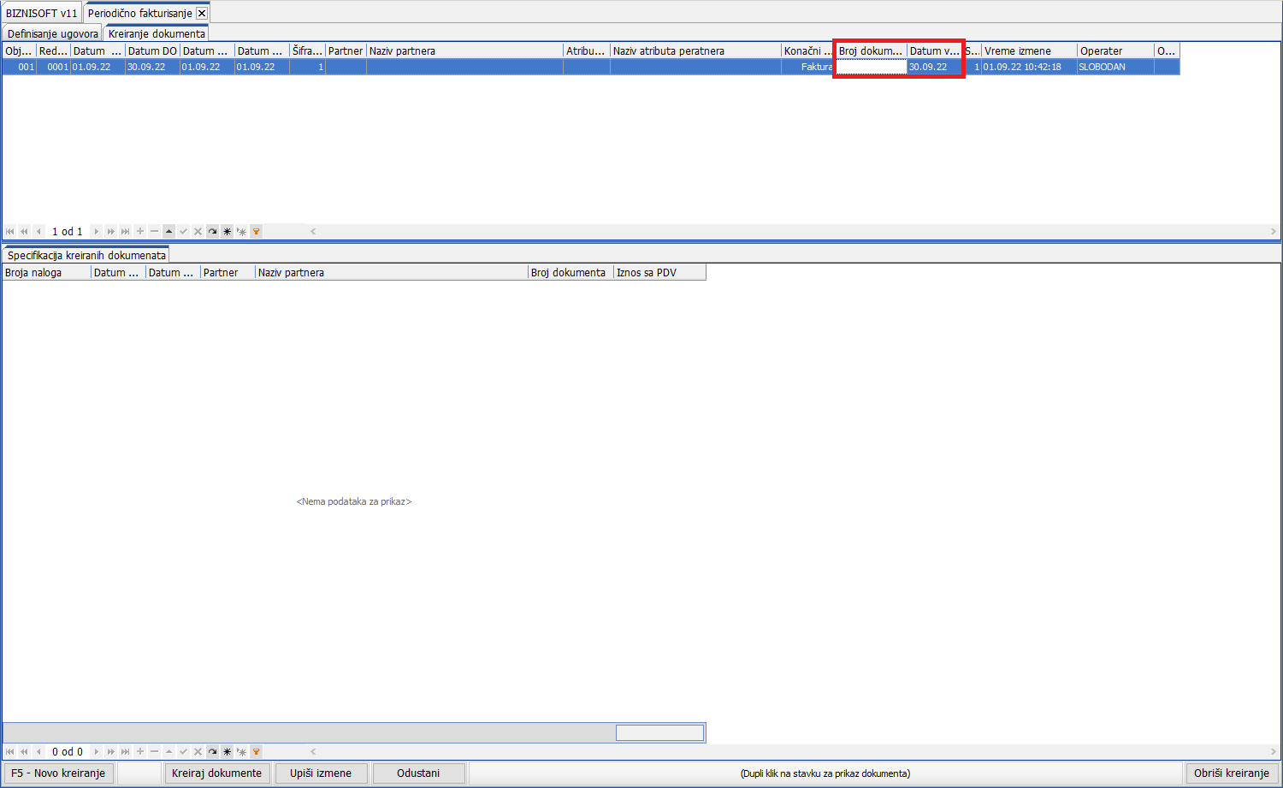This screenshot has height=788, width=1283.
Task: Click the Obriši kreiranje button
Action: [1231, 773]
